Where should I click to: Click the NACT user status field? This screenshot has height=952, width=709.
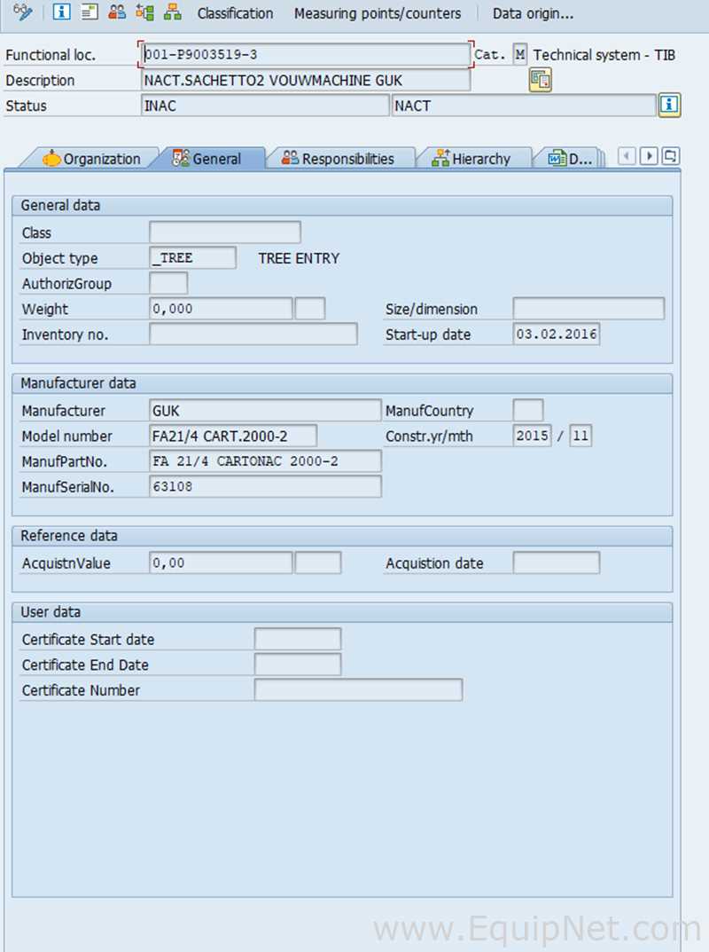(524, 106)
